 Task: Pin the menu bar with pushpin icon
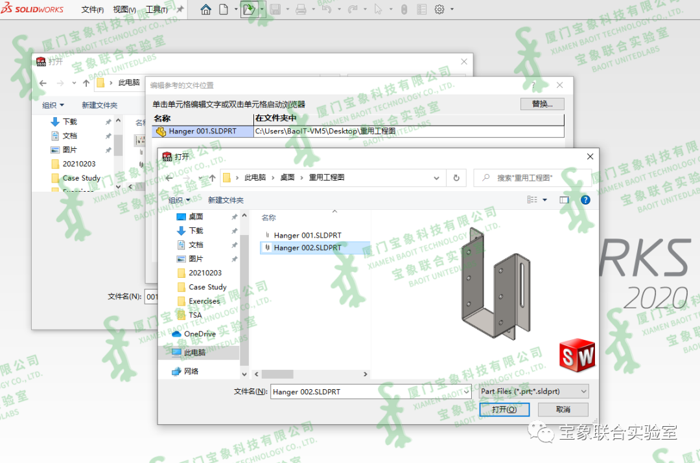[x=180, y=9]
